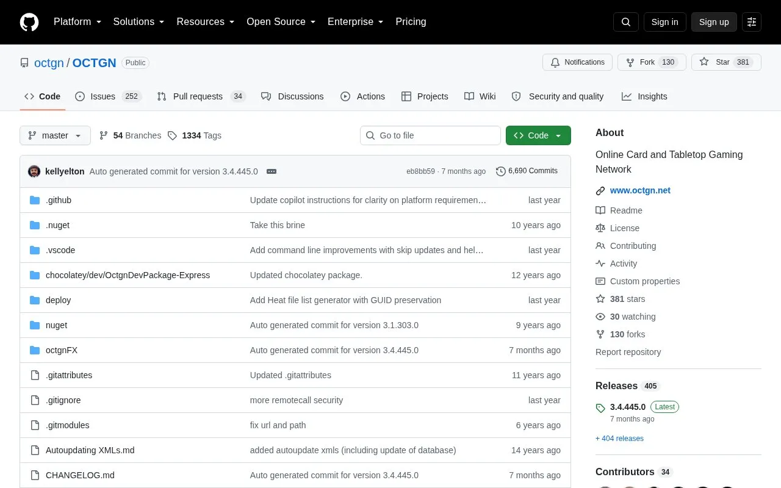781x488 pixels.
Task: Fork the repository via Fork button
Action: click(652, 62)
